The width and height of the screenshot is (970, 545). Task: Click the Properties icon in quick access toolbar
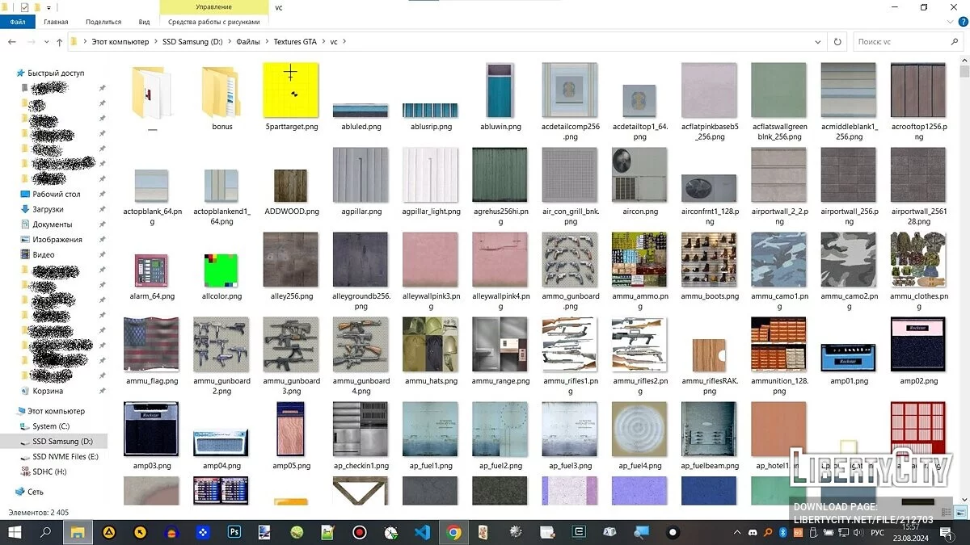coord(24,7)
